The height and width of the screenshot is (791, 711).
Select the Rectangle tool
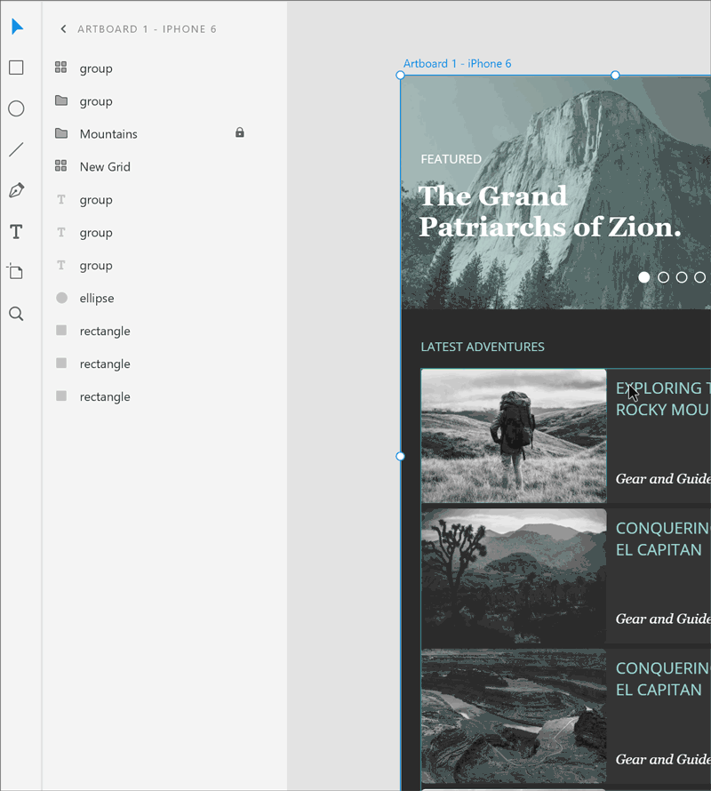(x=16, y=68)
